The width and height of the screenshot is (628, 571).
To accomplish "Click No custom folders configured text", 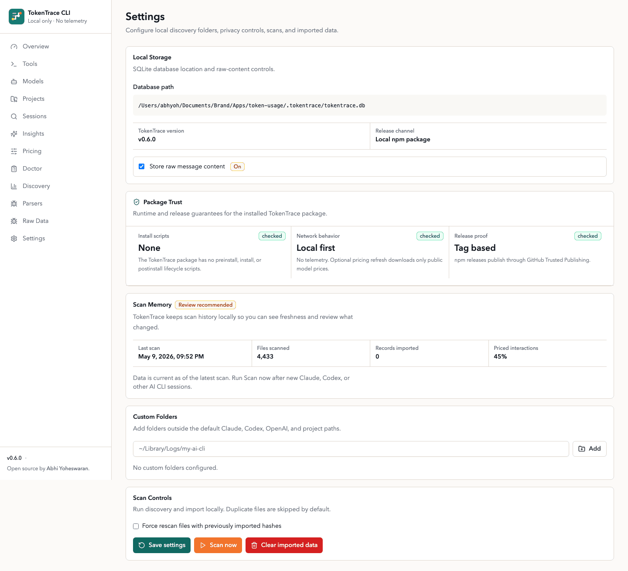I will (175, 468).
